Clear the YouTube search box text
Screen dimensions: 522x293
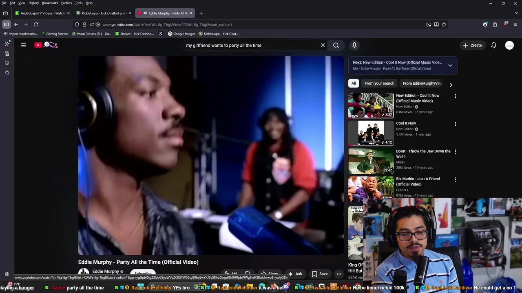[323, 45]
